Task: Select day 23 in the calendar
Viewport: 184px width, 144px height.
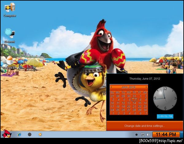Action: (x=145, y=106)
